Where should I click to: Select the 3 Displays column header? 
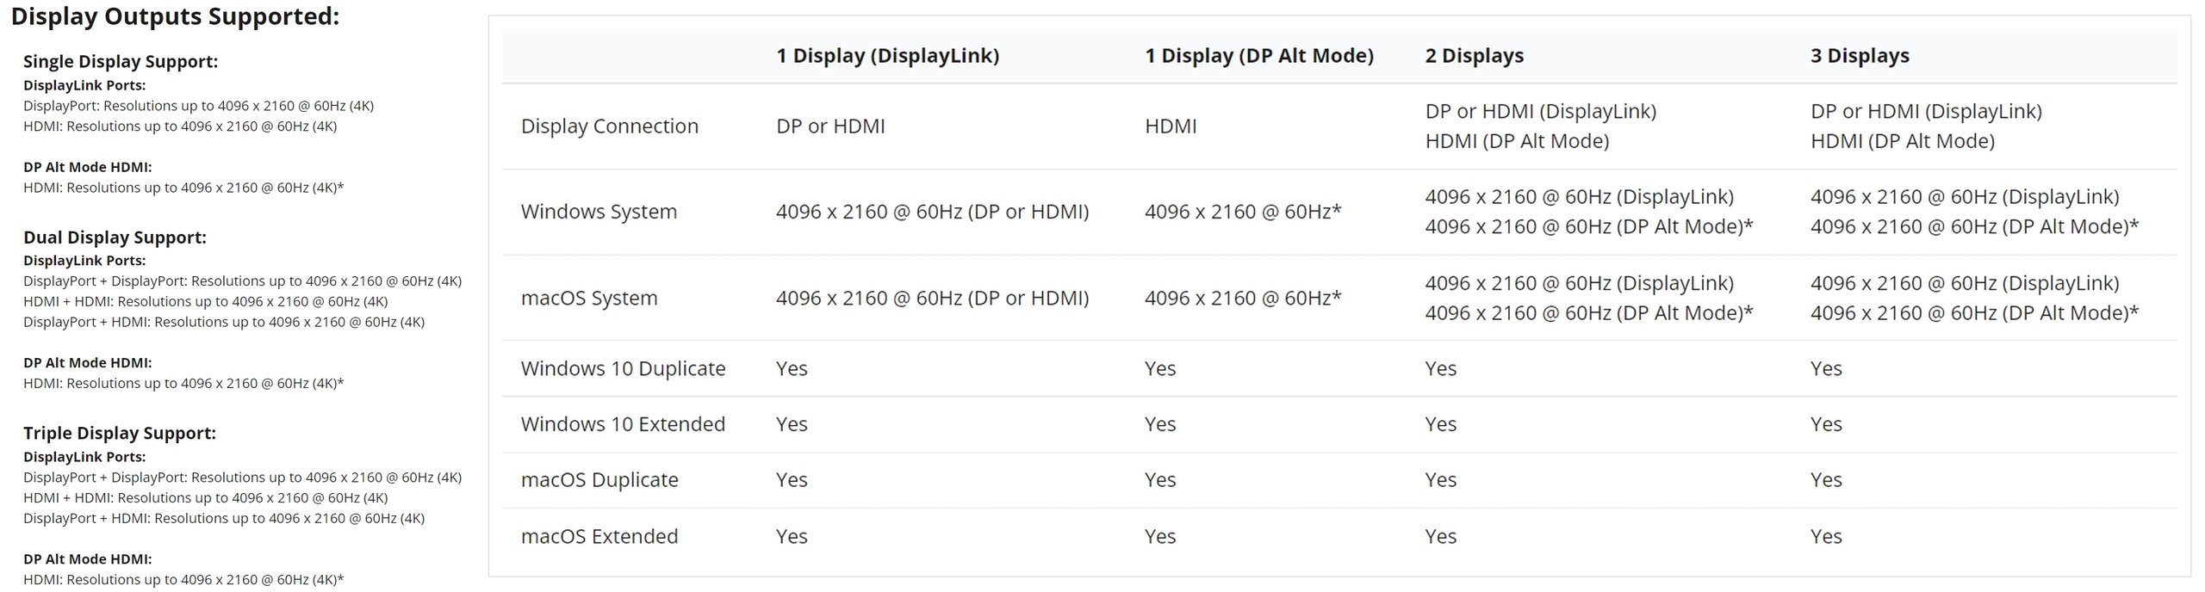point(1860,56)
